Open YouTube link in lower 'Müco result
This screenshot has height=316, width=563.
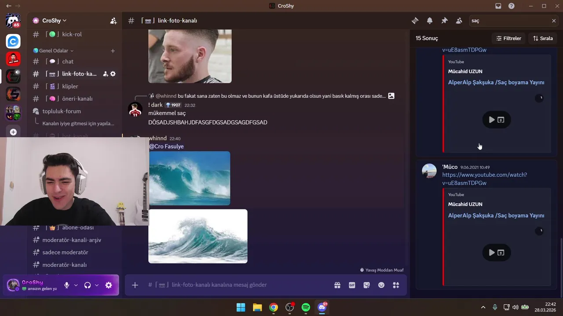484,179
